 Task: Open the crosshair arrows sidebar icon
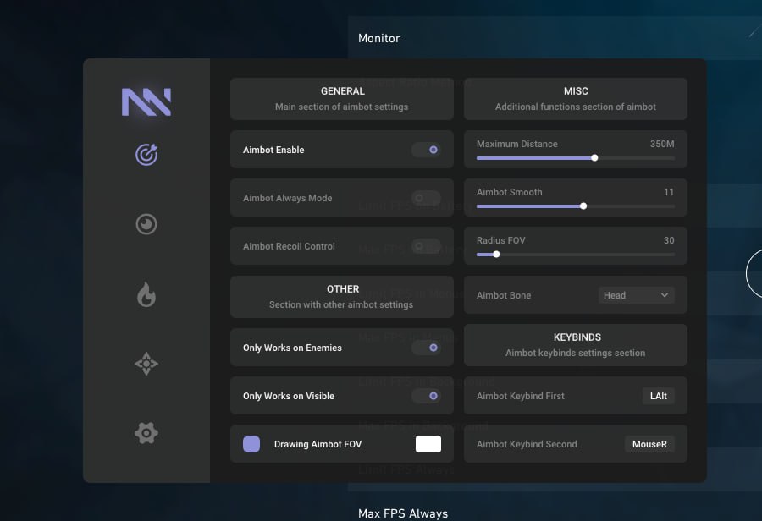coord(146,365)
